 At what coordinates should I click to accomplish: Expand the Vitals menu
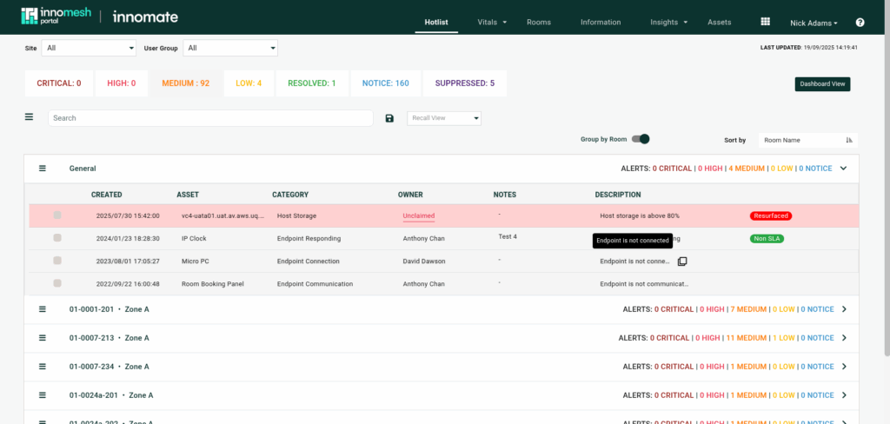(492, 22)
